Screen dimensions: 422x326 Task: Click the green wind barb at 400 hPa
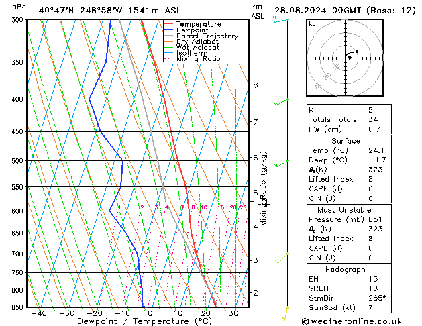[281, 102]
